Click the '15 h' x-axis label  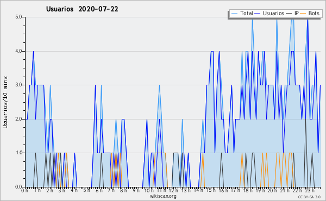pyautogui.click(x=211, y=190)
